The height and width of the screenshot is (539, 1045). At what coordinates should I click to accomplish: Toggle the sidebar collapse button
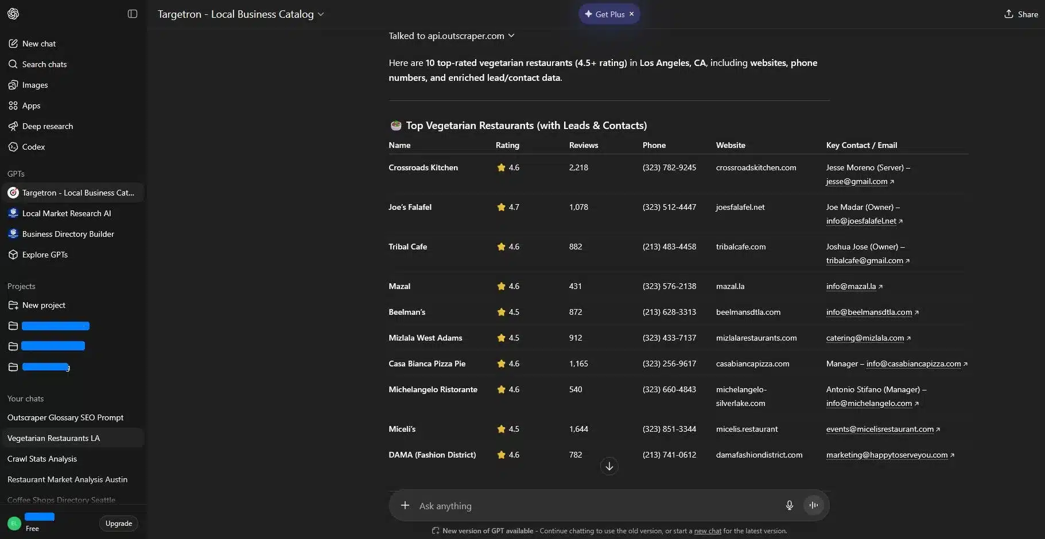pos(133,14)
